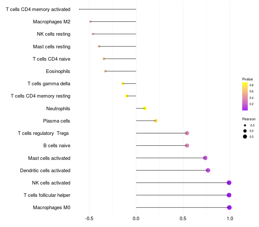Click the "T cells follicular helper" label
The height and width of the screenshot is (227, 259).
pos(47,195)
